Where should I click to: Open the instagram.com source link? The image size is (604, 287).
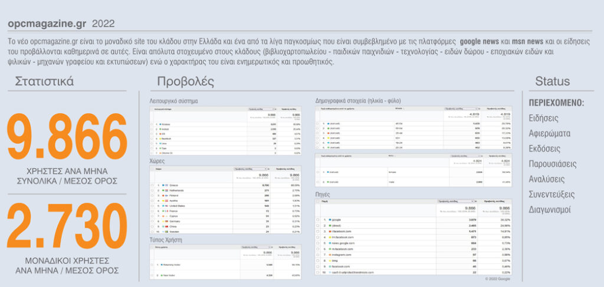(342, 255)
